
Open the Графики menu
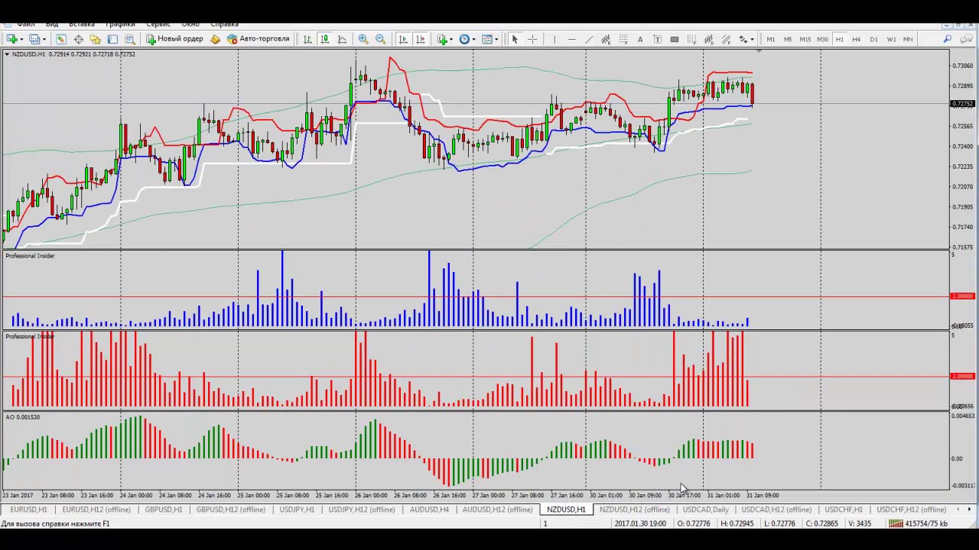[x=120, y=24]
